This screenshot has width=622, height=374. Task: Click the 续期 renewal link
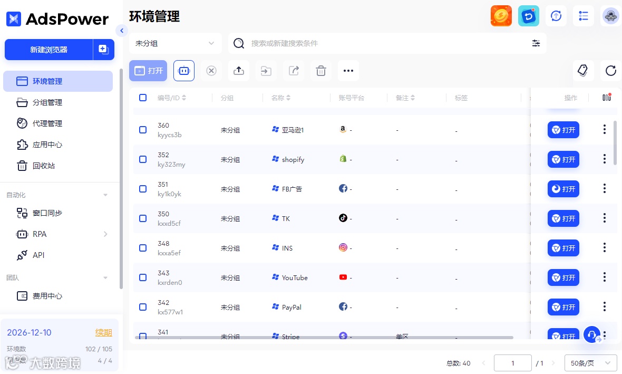tap(103, 333)
